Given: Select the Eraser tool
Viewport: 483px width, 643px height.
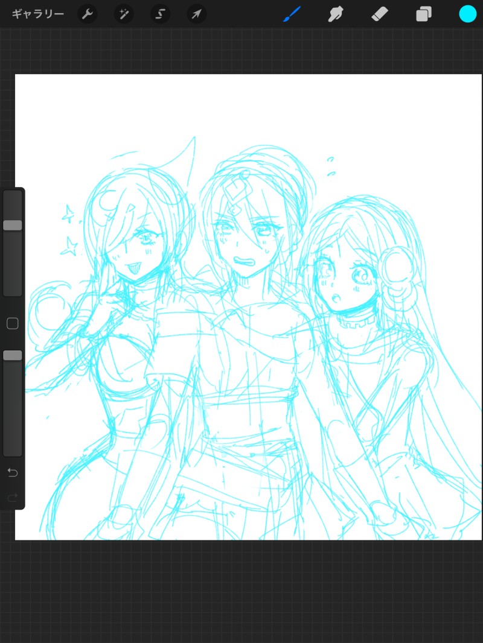Looking at the screenshot, I should pyautogui.click(x=380, y=14).
